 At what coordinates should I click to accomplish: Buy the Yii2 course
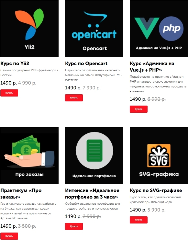coord(9,93)
